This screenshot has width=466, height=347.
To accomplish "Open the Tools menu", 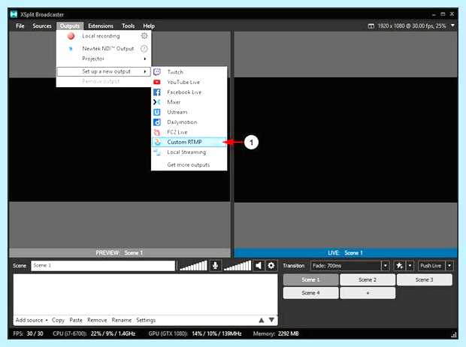I will click(128, 26).
